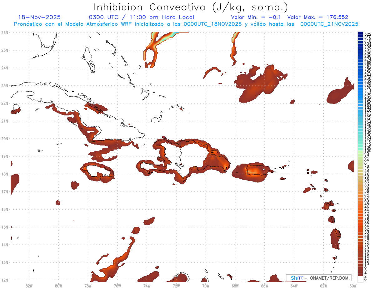The height and width of the screenshot is (290, 375).
Task: Click the 17N latitude label
Action: (5, 191)
